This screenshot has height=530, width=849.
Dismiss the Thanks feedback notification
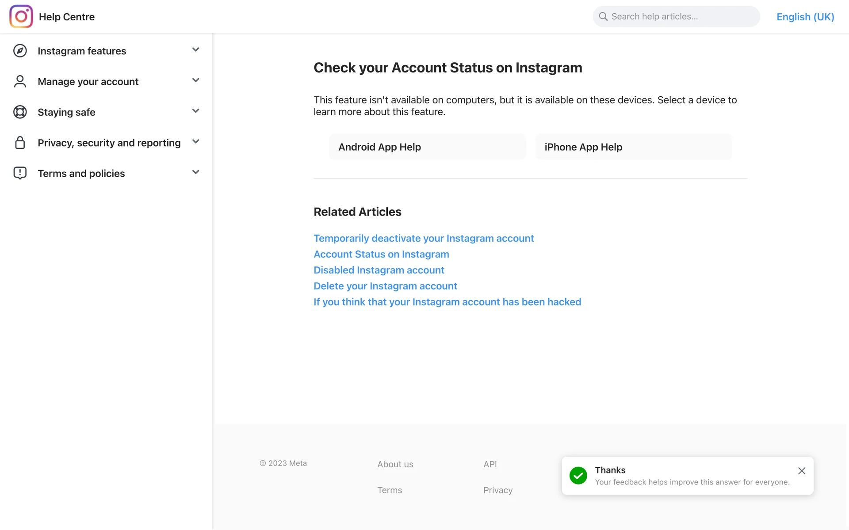(801, 471)
